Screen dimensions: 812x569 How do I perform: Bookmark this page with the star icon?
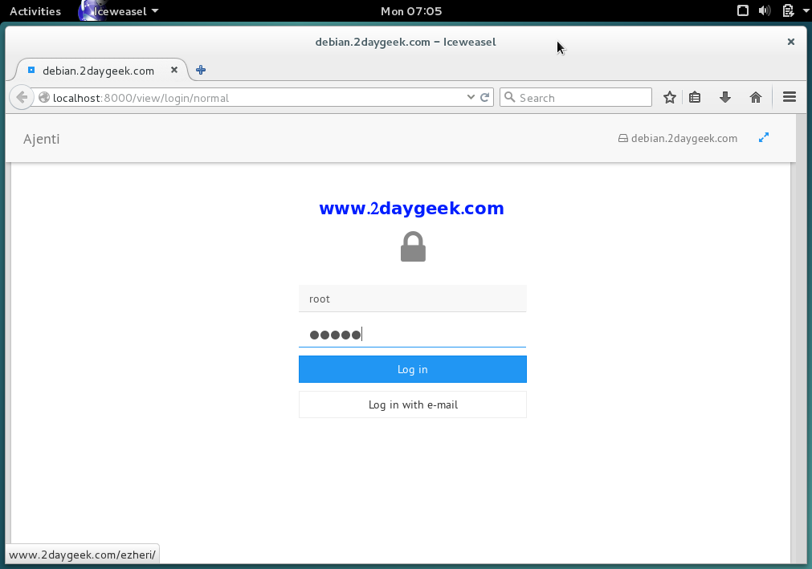point(670,98)
